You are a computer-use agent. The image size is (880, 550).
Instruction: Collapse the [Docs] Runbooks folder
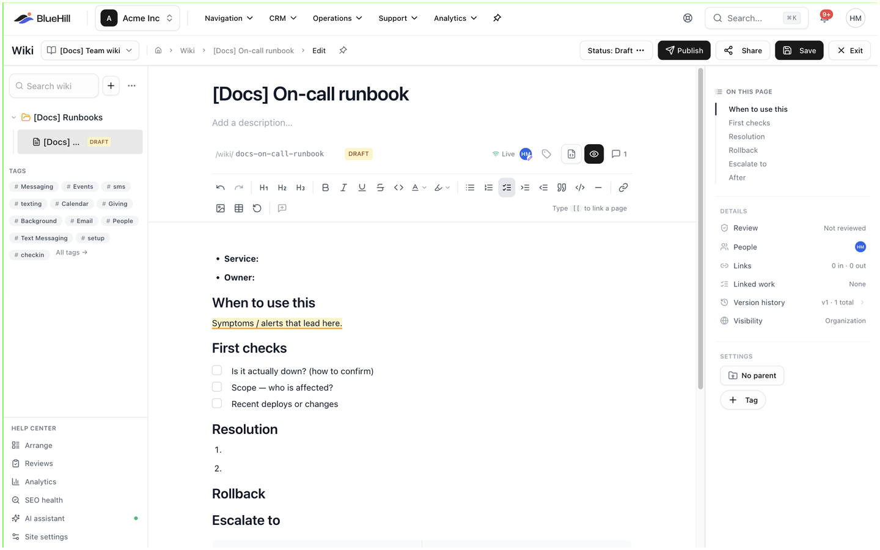[x=14, y=117]
